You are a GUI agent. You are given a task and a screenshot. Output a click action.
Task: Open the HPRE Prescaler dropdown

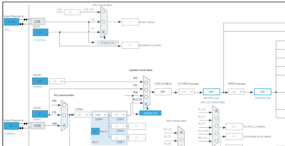click(x=236, y=92)
